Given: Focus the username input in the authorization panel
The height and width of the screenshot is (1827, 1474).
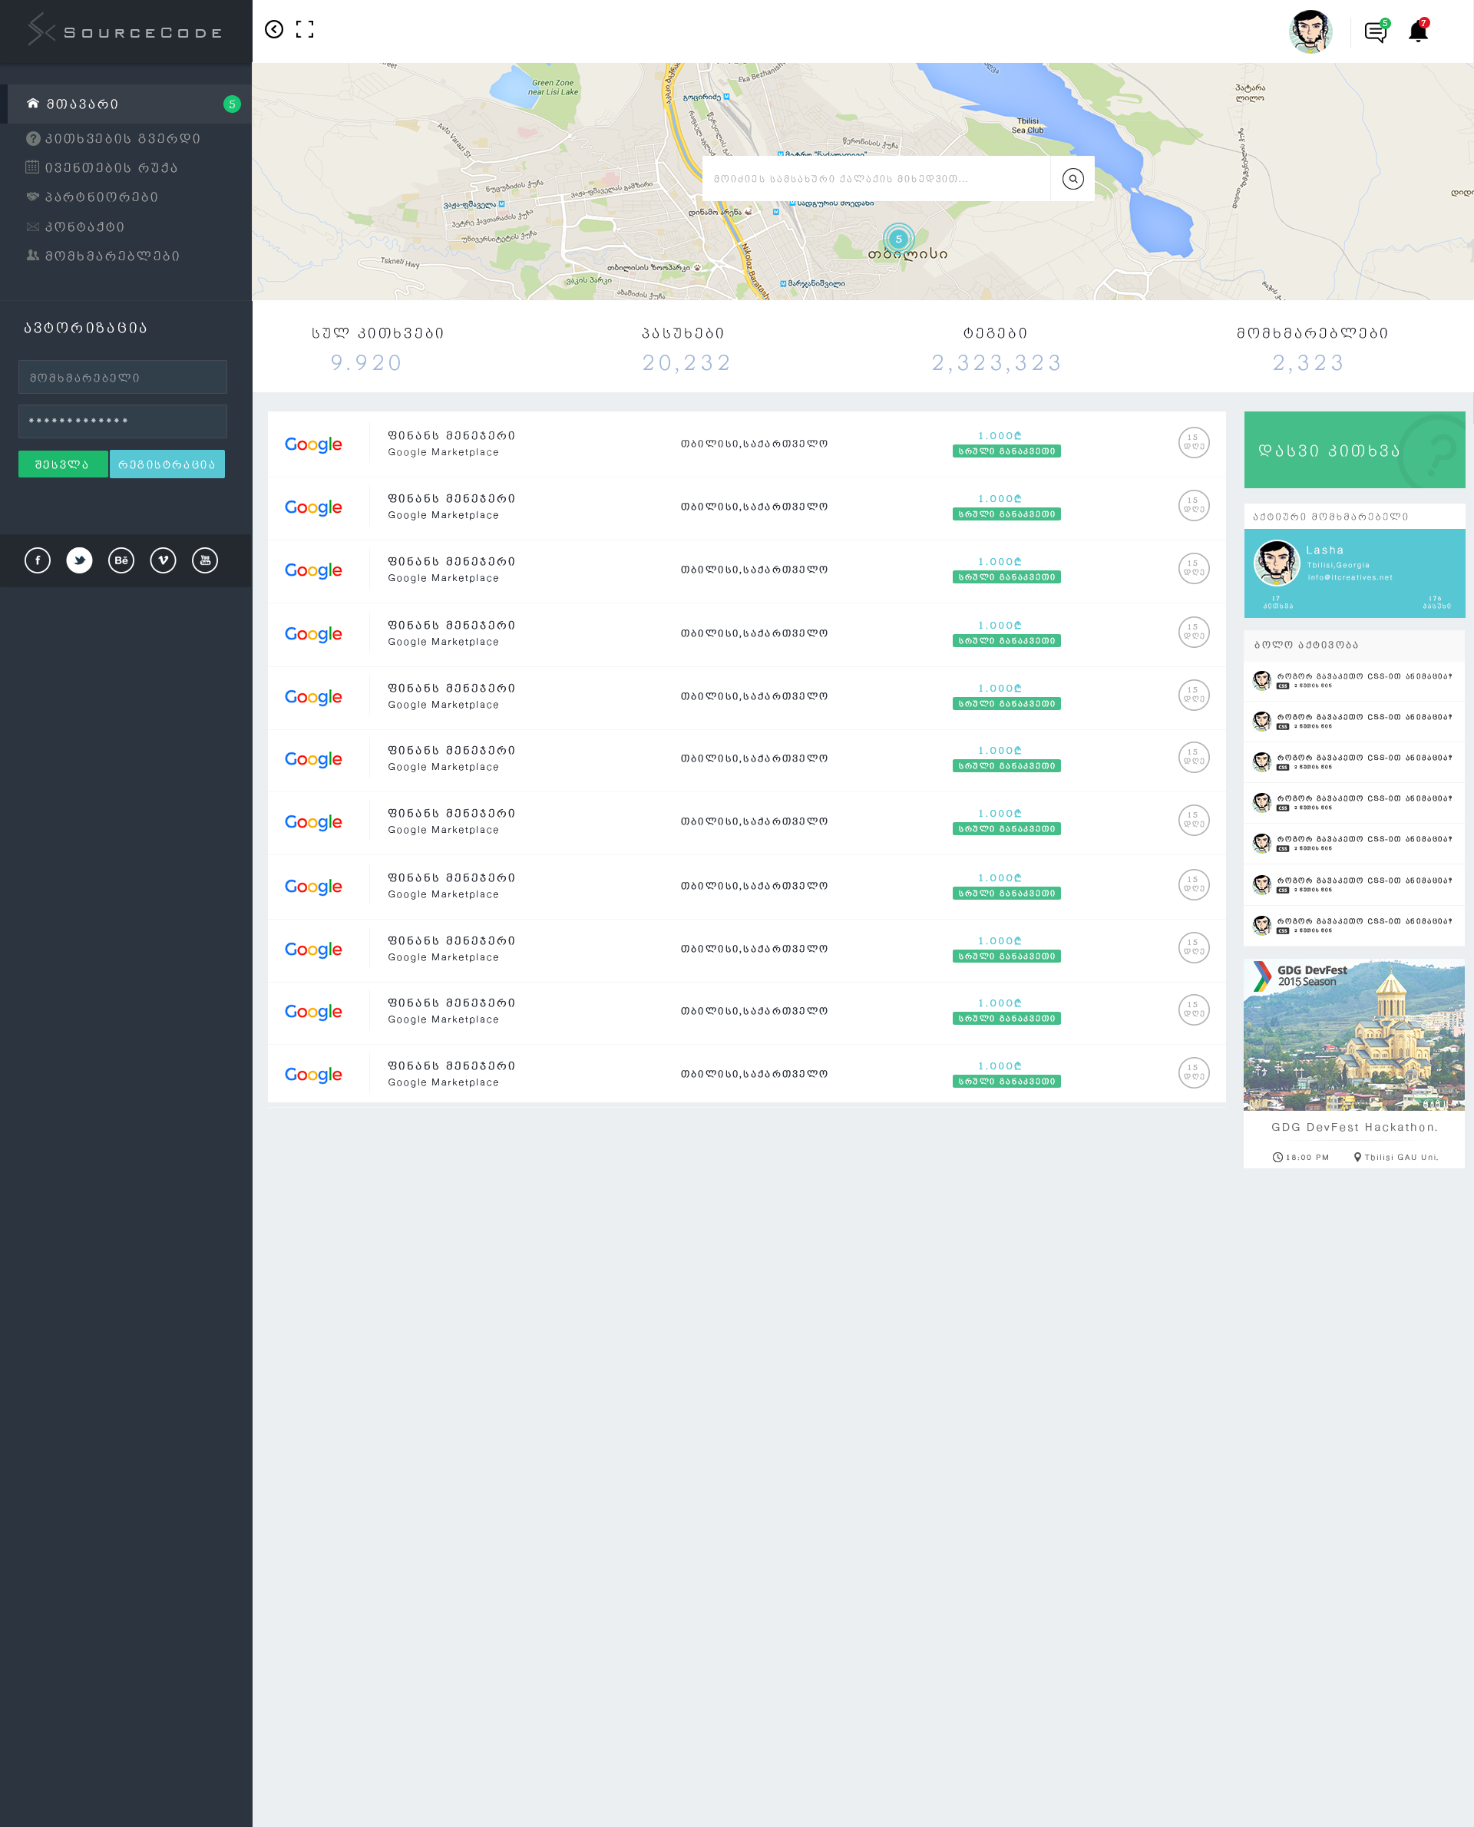Looking at the screenshot, I should [123, 377].
